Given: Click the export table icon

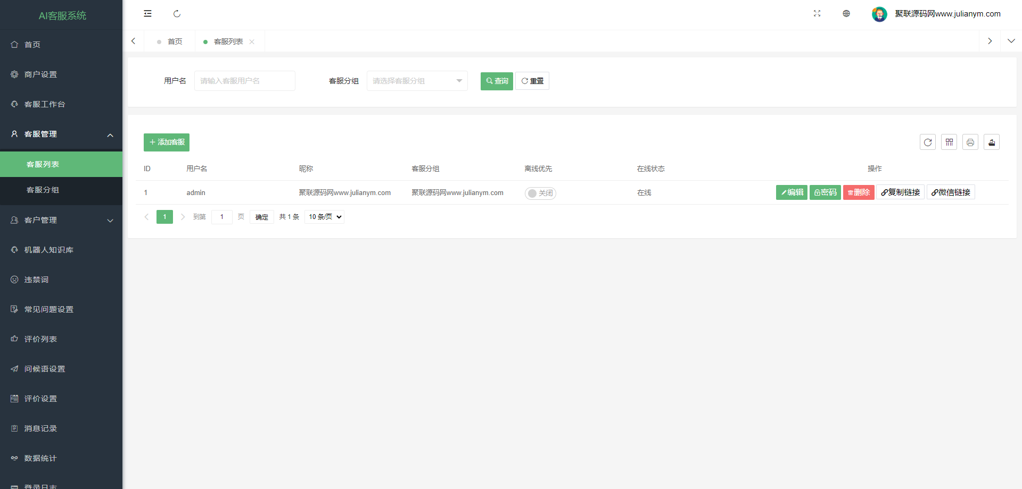Looking at the screenshot, I should [992, 142].
